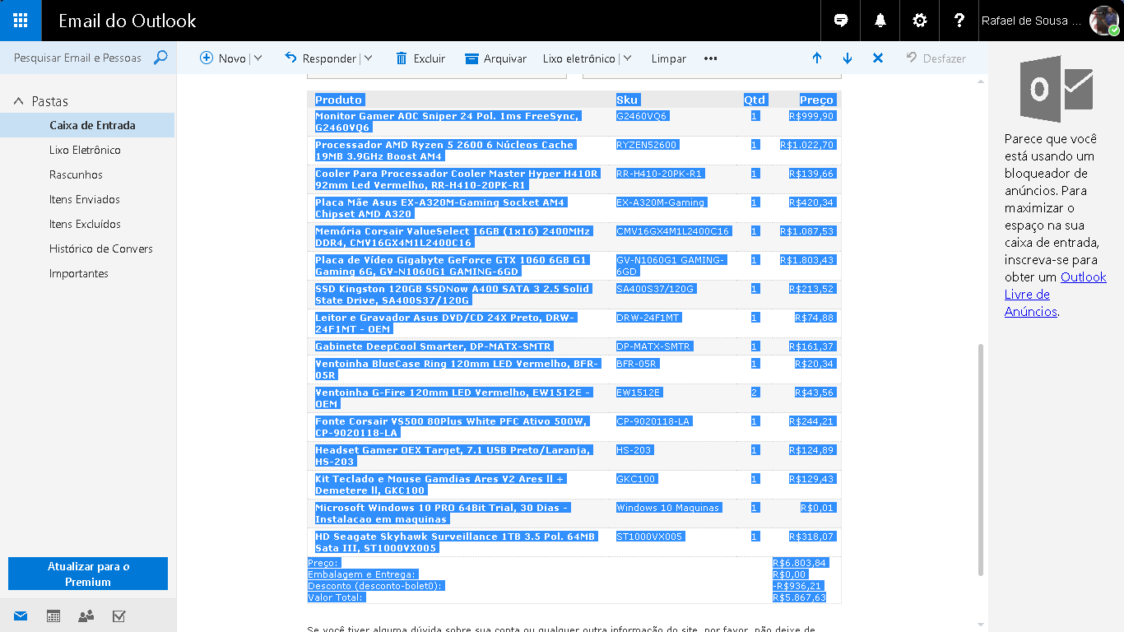Click the SSD Kingston 120GB product text
Image resolution: width=1124 pixels, height=632 pixels.
pyautogui.click(x=453, y=295)
